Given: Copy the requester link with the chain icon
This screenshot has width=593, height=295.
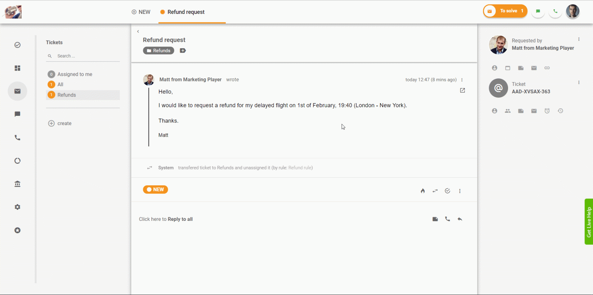Looking at the screenshot, I should (547, 68).
